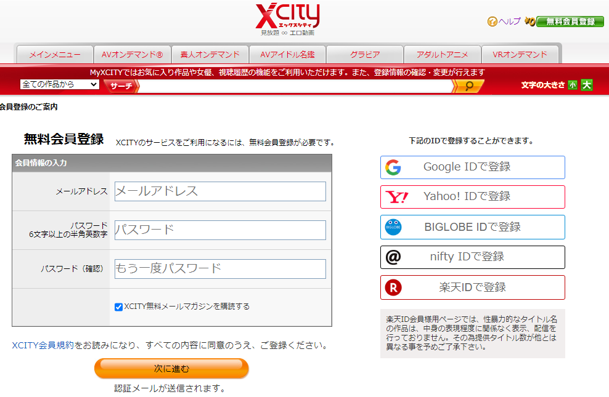Register with nifty ID
Viewport: 609px width, 397px height.
(x=472, y=257)
